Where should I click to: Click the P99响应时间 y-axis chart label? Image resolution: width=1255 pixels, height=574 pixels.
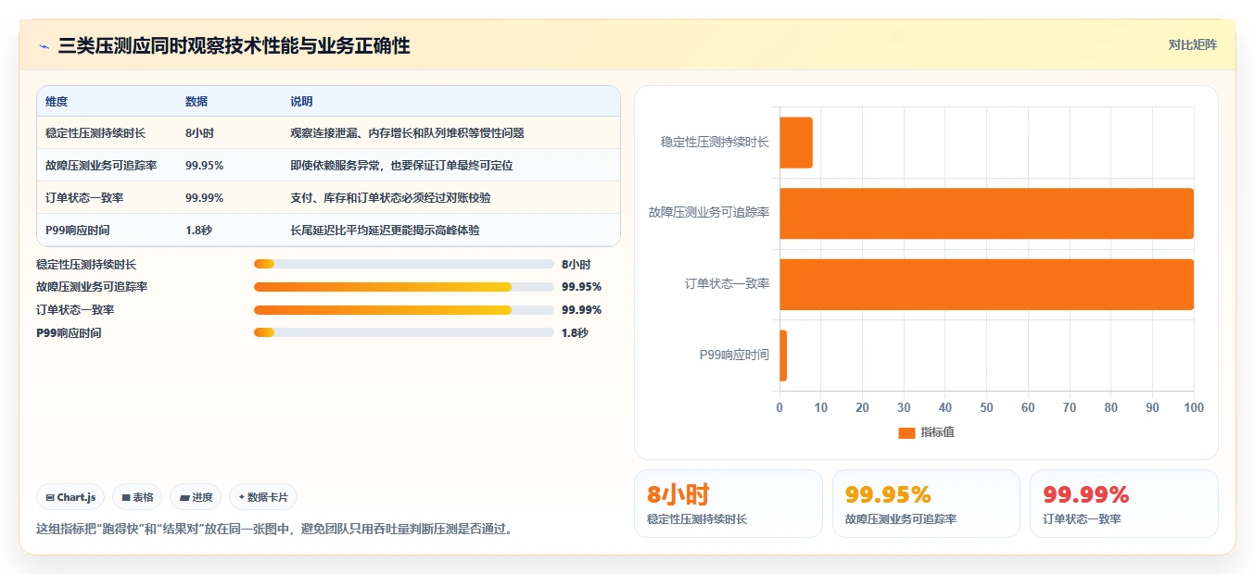tap(734, 355)
